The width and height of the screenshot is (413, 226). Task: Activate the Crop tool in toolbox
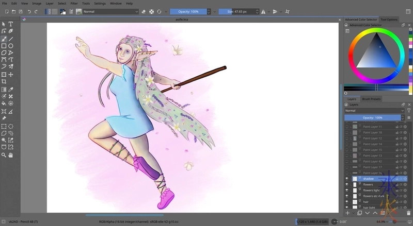click(4, 81)
